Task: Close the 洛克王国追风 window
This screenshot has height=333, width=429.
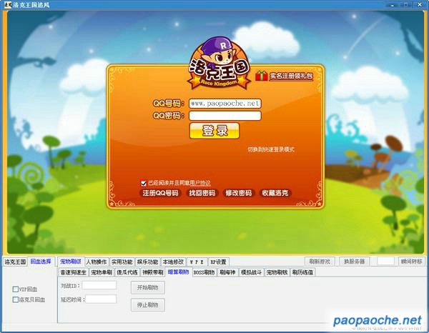Action: coord(420,5)
